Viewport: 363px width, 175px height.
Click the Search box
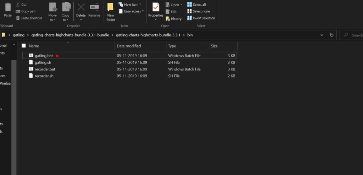click(x=351, y=35)
